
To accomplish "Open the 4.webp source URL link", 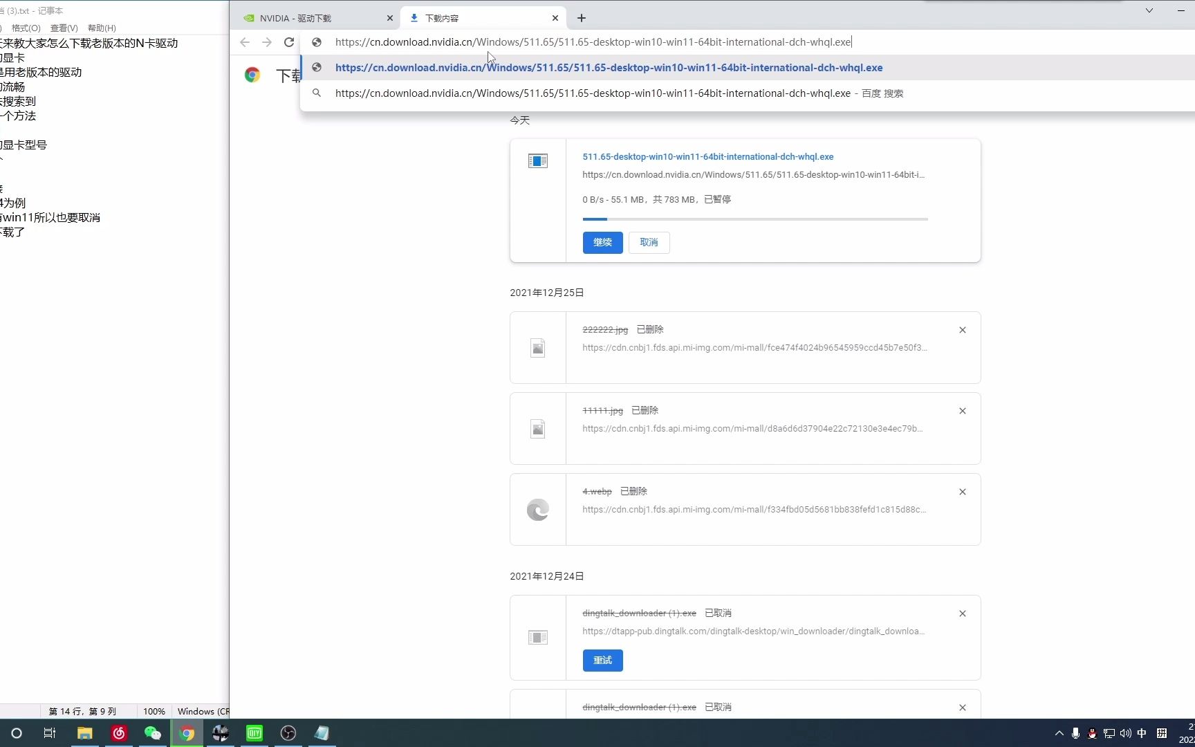I will pyautogui.click(x=754, y=510).
